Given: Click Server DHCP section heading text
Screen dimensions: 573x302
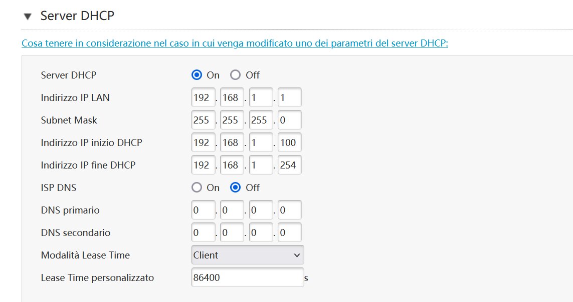Looking at the screenshot, I should pyautogui.click(x=77, y=15).
